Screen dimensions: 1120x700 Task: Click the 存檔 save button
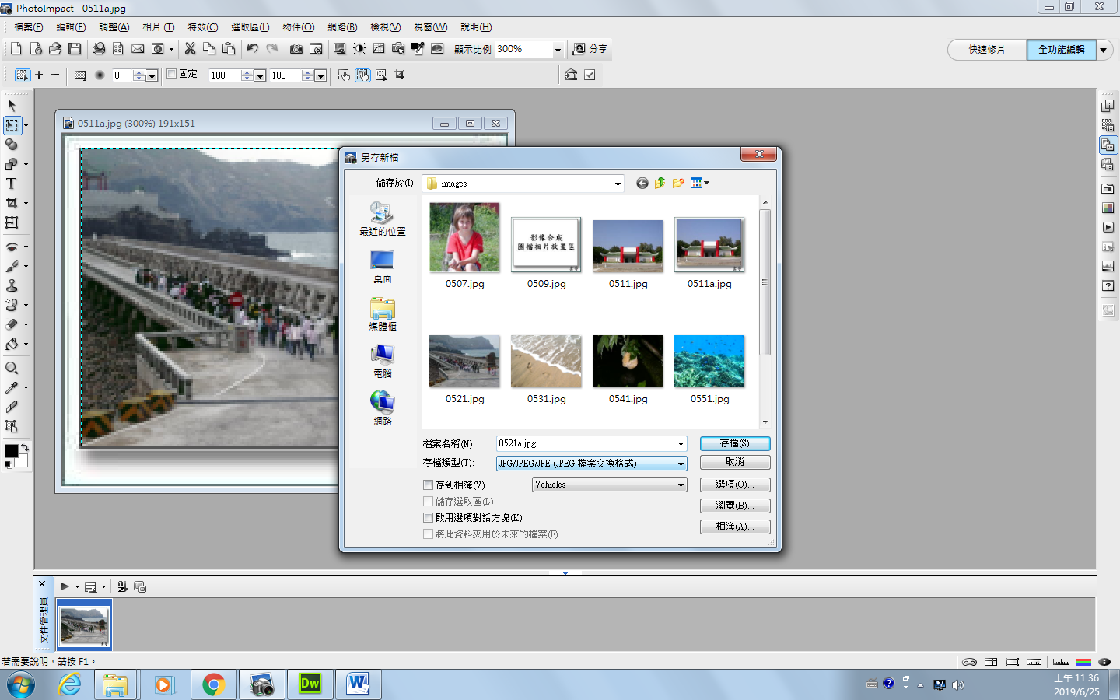[734, 443]
